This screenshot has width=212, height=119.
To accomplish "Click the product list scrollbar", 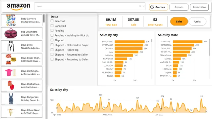I will (x=44, y=19).
